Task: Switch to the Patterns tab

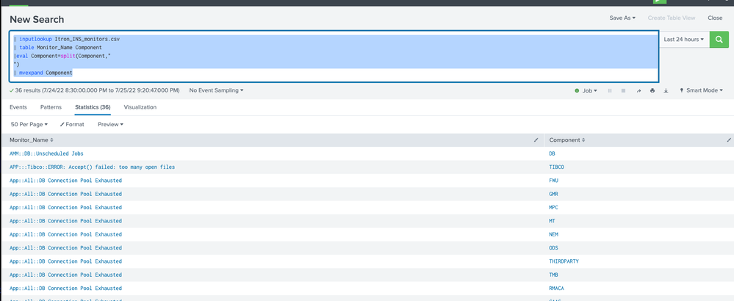Action: (51, 107)
